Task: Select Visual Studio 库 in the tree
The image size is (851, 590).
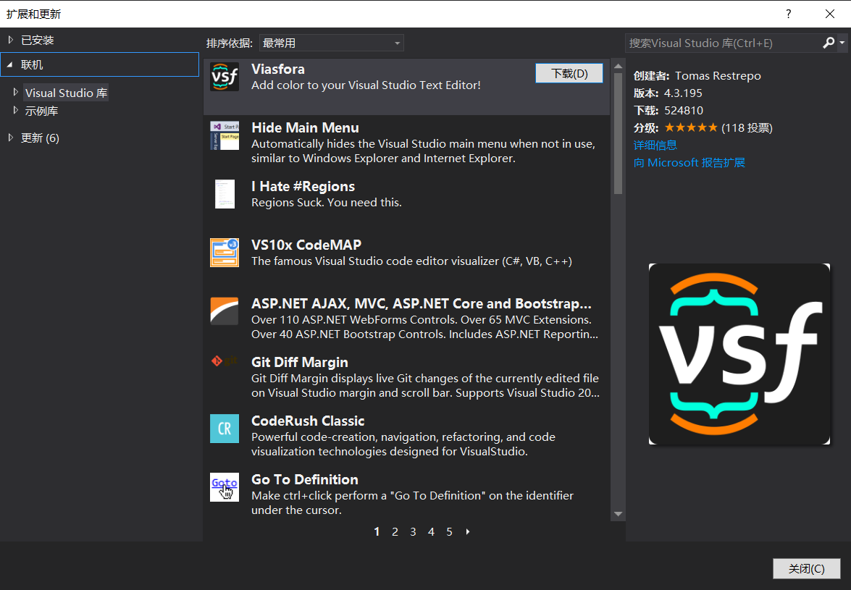Action: click(66, 93)
